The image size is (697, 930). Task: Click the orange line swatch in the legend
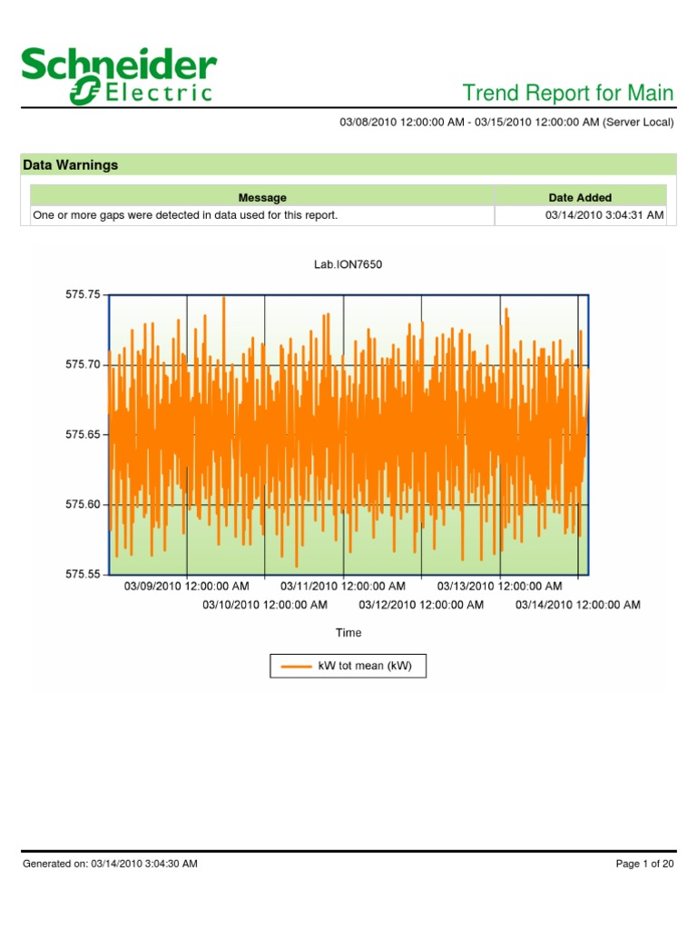click(296, 666)
